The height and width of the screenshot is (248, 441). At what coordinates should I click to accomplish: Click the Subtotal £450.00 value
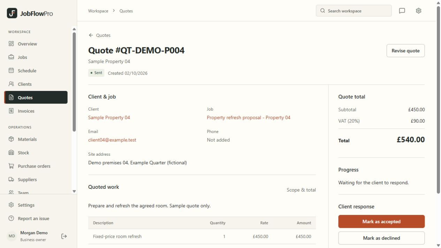point(417,109)
